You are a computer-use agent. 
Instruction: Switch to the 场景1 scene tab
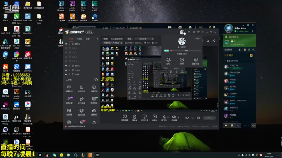[88, 39]
